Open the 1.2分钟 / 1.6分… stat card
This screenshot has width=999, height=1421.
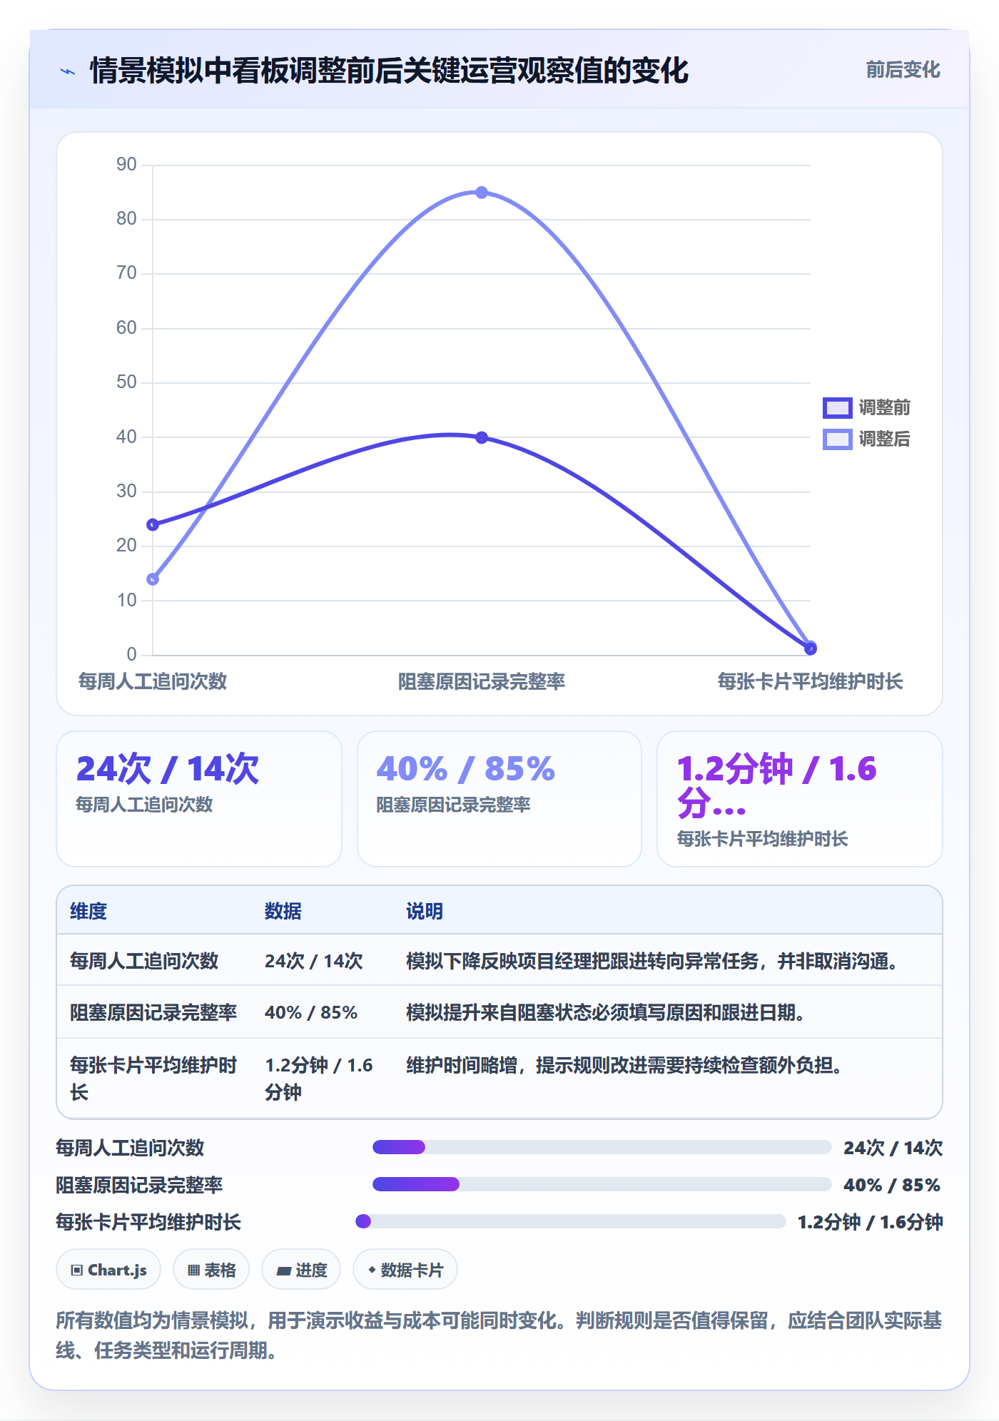pyautogui.click(x=800, y=799)
